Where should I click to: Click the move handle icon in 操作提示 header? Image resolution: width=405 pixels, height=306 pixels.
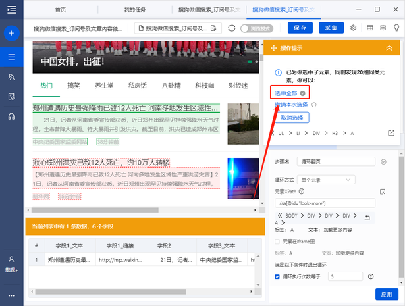pos(274,48)
